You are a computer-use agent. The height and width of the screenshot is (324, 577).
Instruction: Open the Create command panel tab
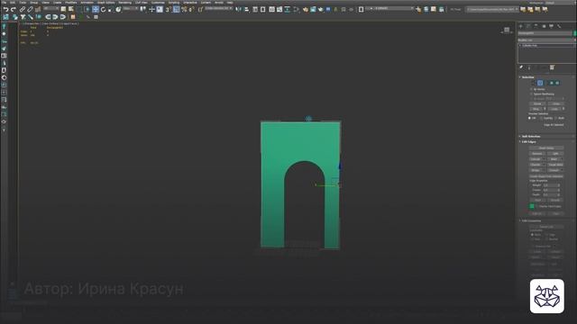tap(521, 26)
